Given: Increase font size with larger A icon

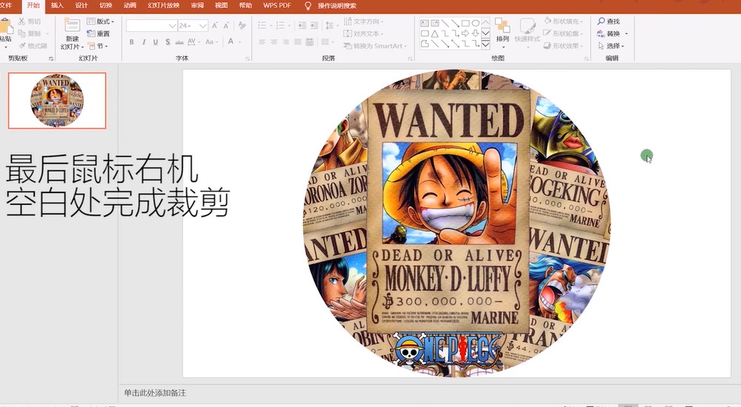Looking at the screenshot, I should tap(215, 25).
